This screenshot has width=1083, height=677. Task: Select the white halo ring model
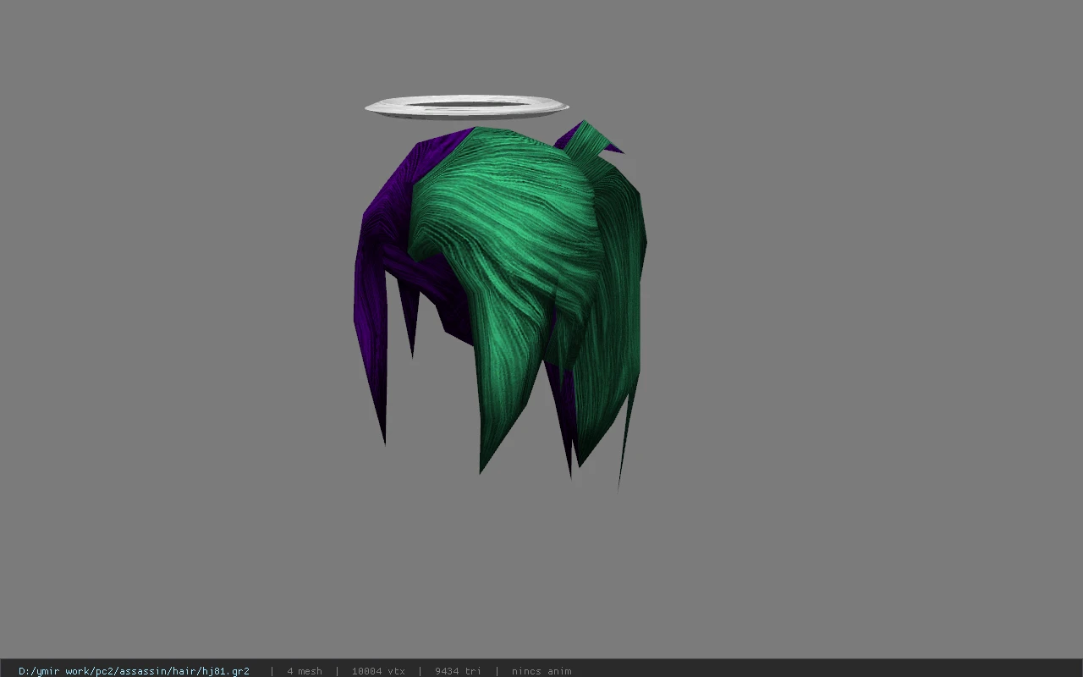pyautogui.click(x=466, y=107)
